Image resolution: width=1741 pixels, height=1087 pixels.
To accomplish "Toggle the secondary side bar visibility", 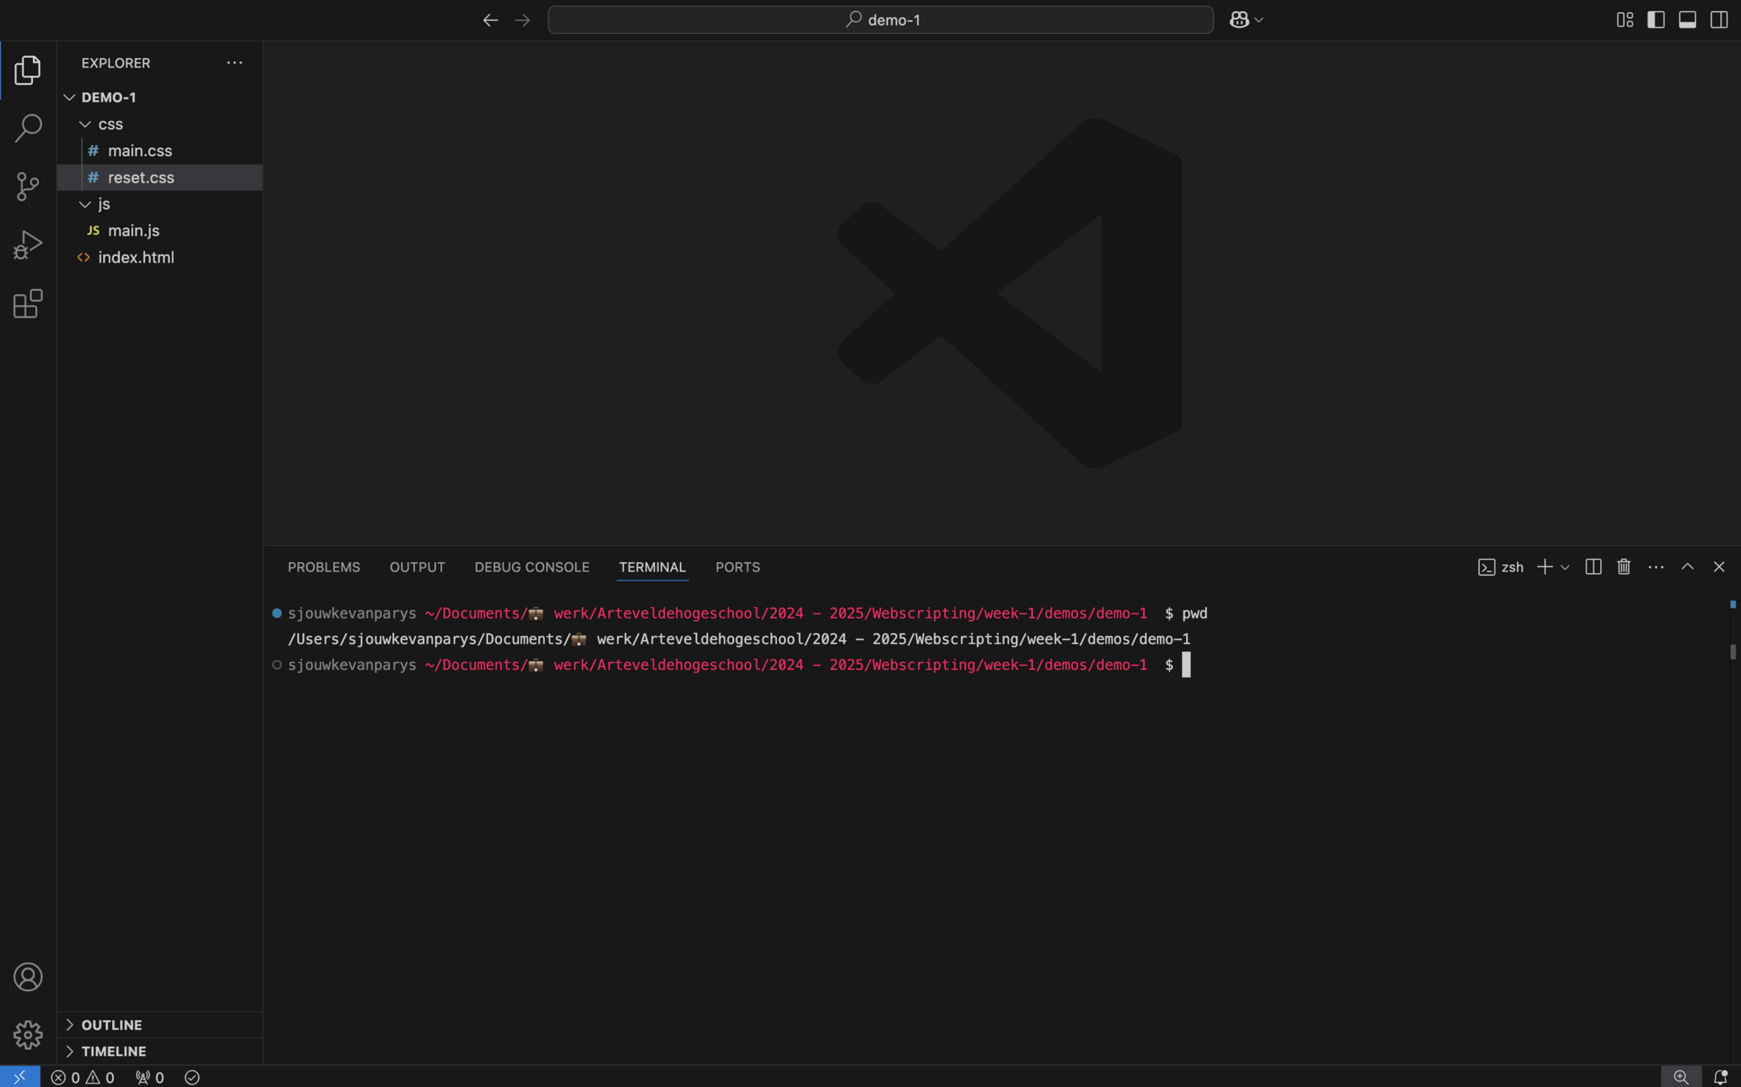I will point(1718,20).
